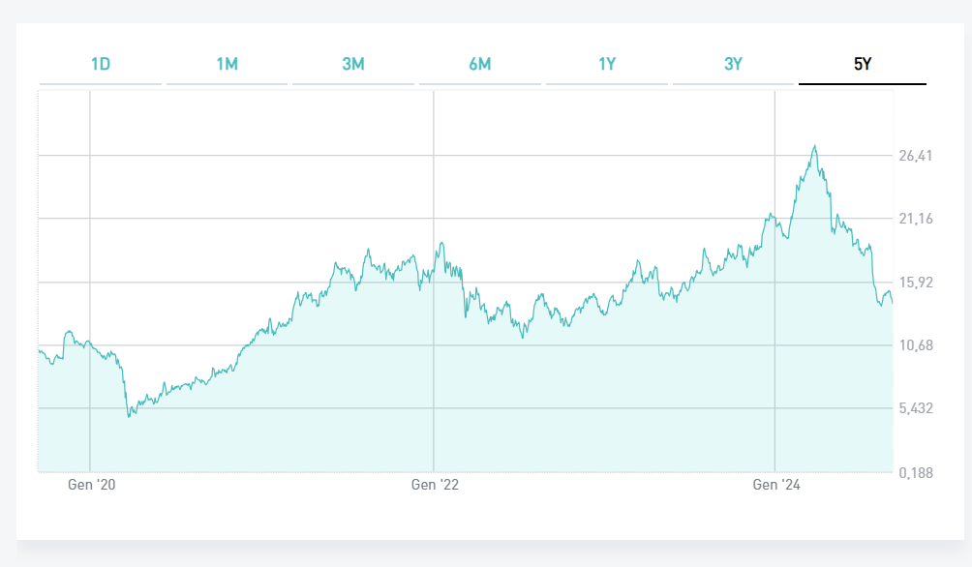Choose the 6M time range tab
The height and width of the screenshot is (567, 972).
(480, 65)
